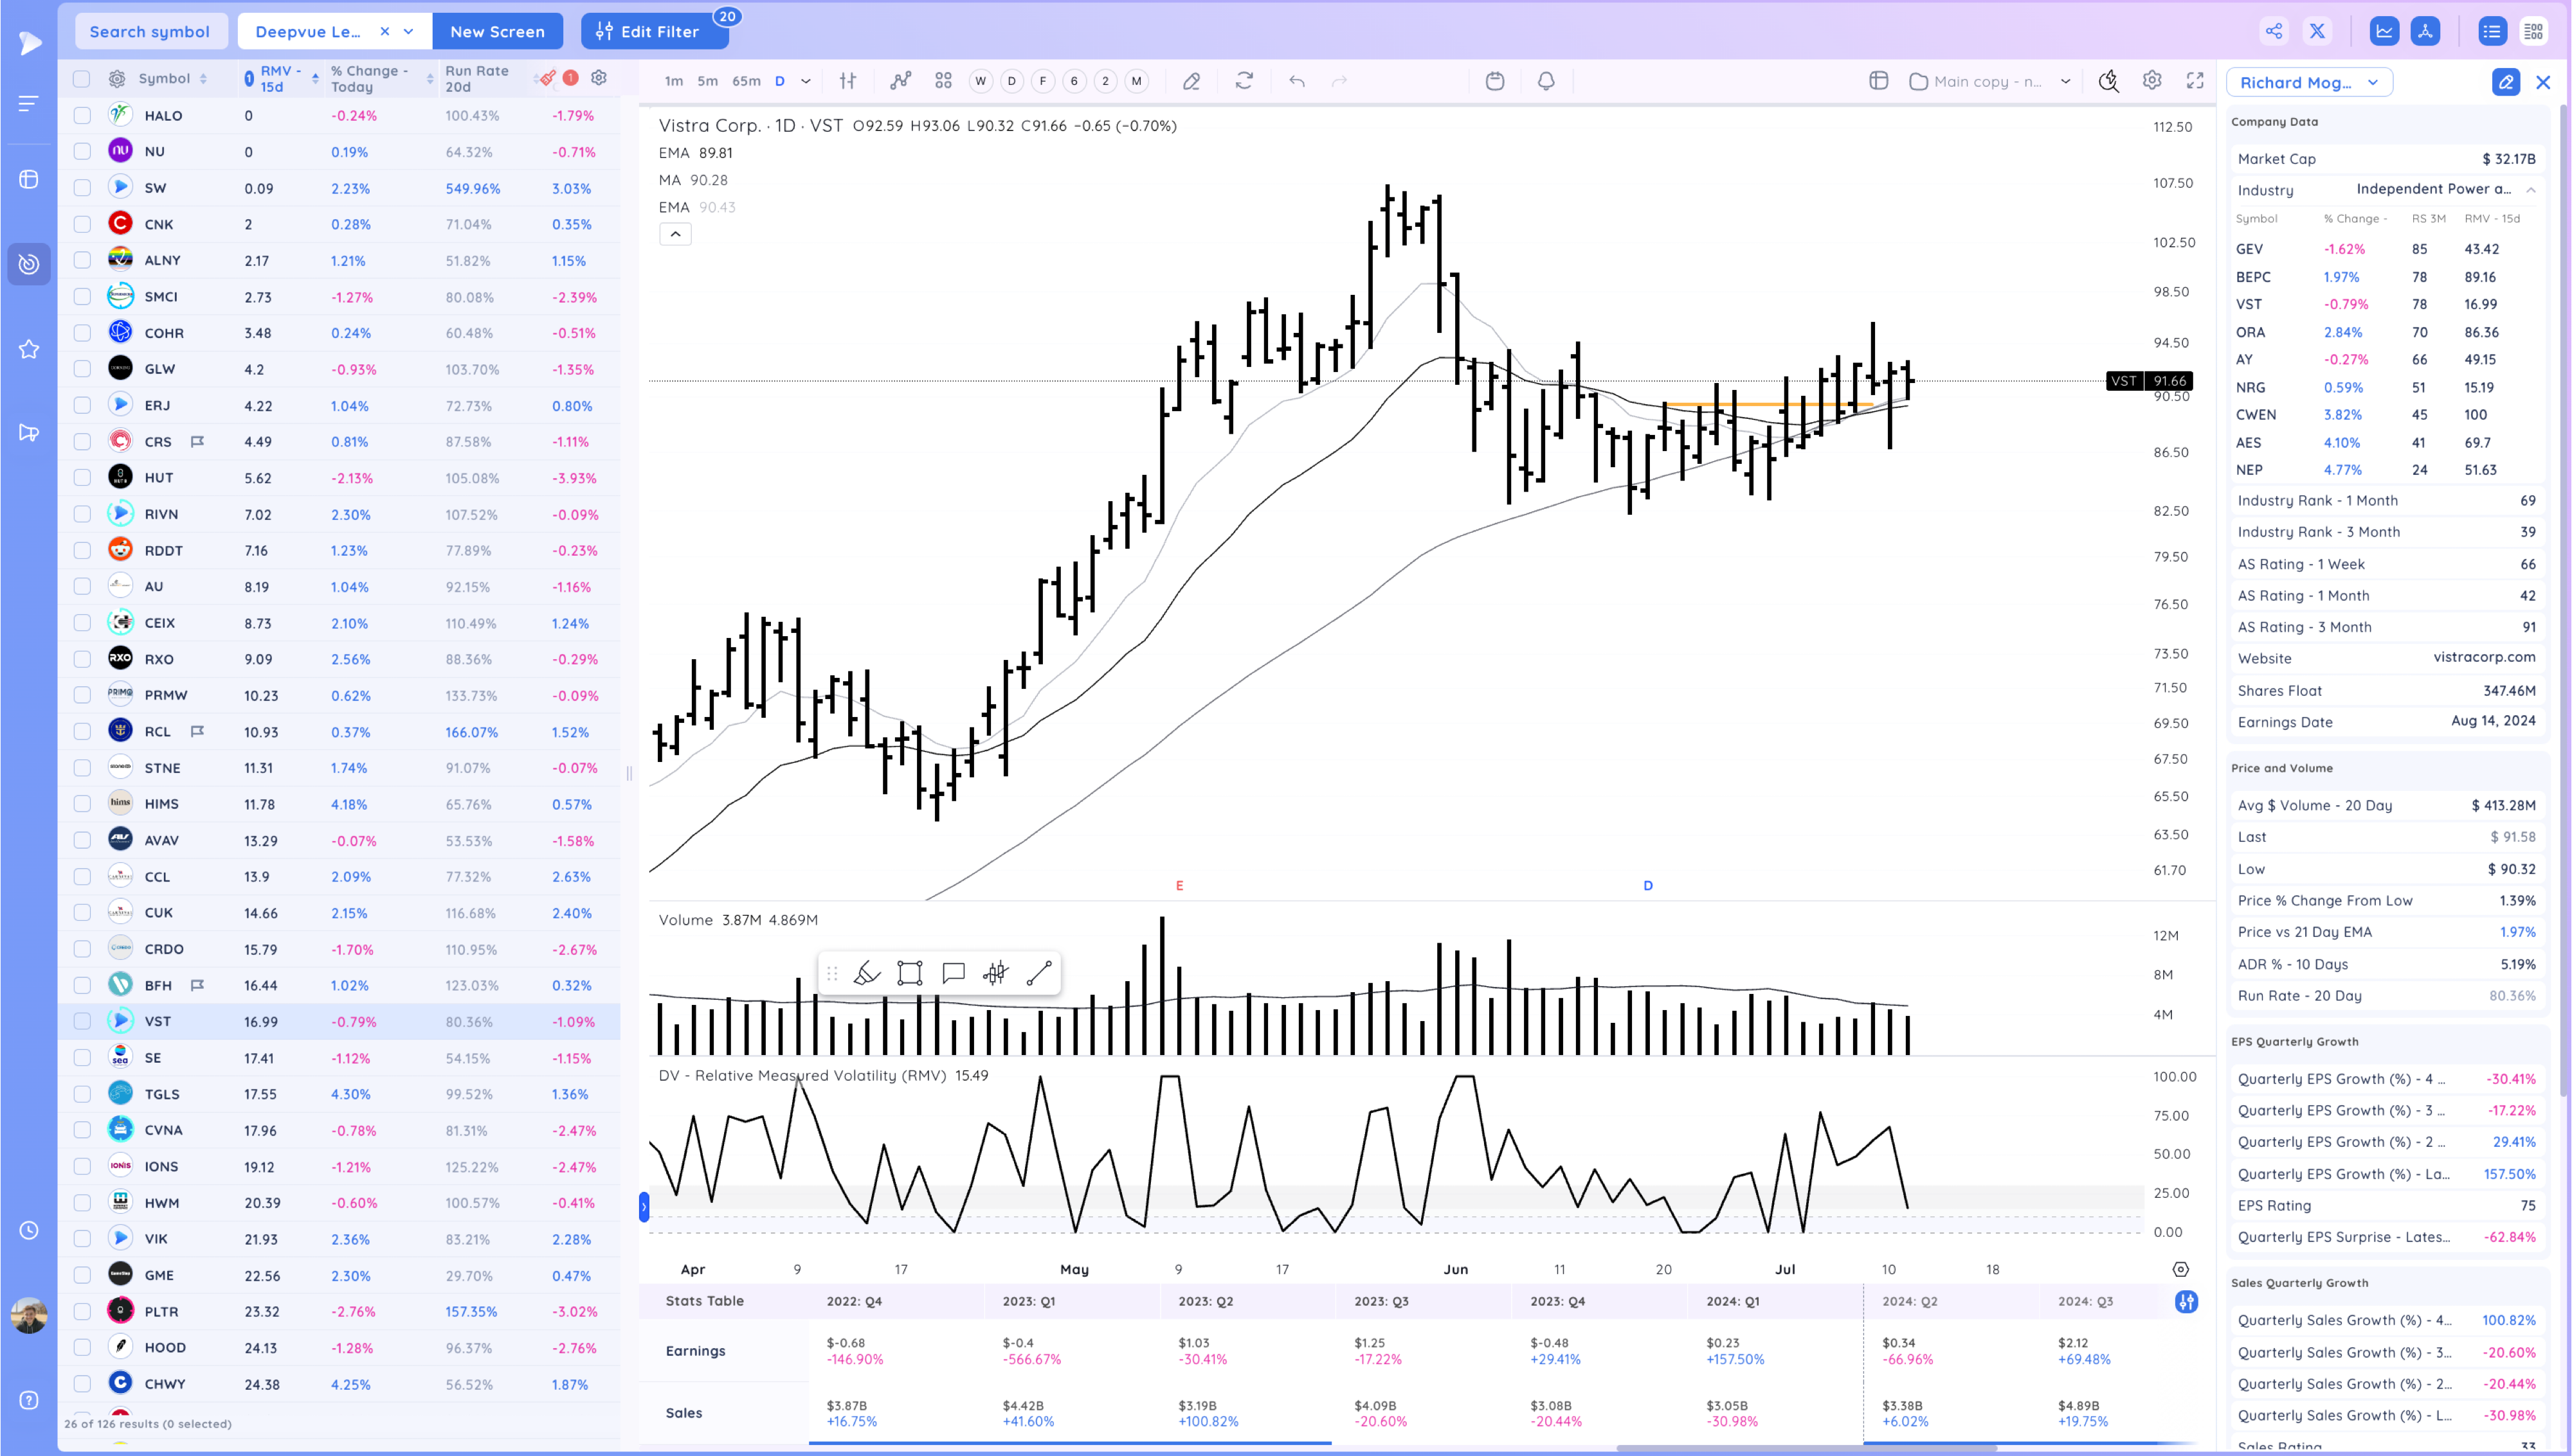Screen dimensions: 2572x1456
Task: Click the Search symbol field
Action: (x=150, y=32)
